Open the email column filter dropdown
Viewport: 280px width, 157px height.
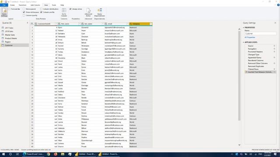point(127,24)
